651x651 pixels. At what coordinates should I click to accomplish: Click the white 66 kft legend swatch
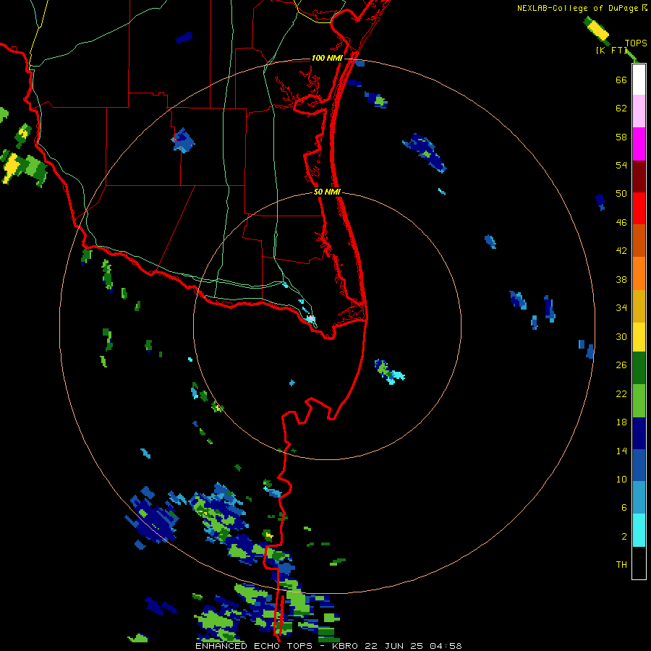639,80
